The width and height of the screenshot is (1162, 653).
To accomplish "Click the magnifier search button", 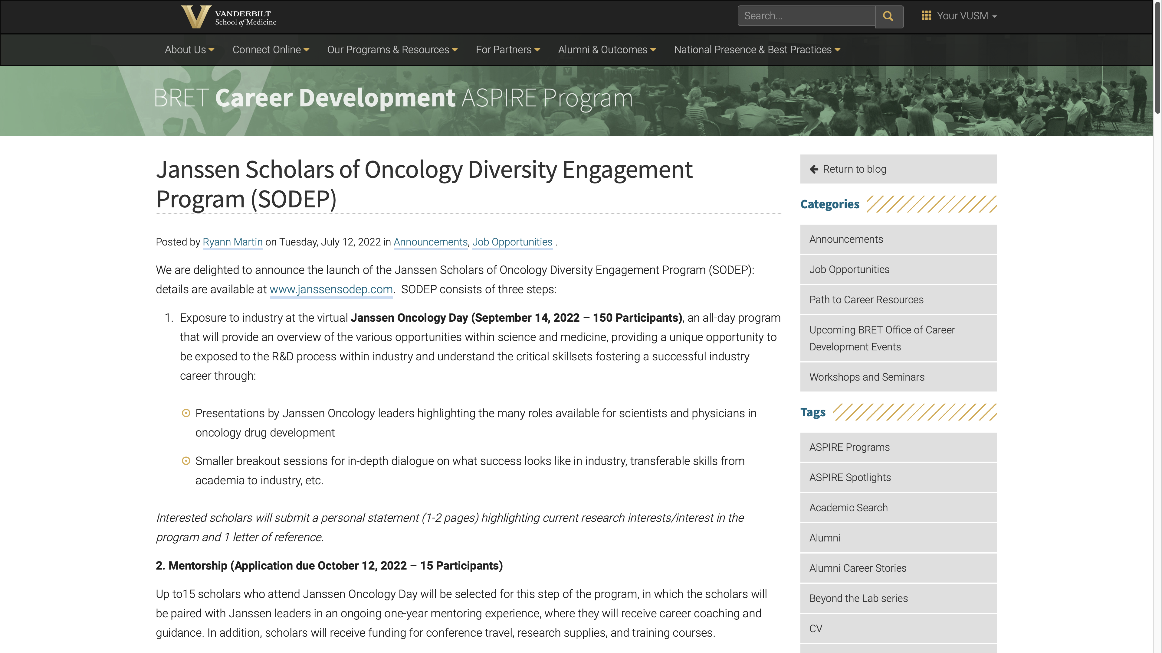I will pyautogui.click(x=889, y=16).
